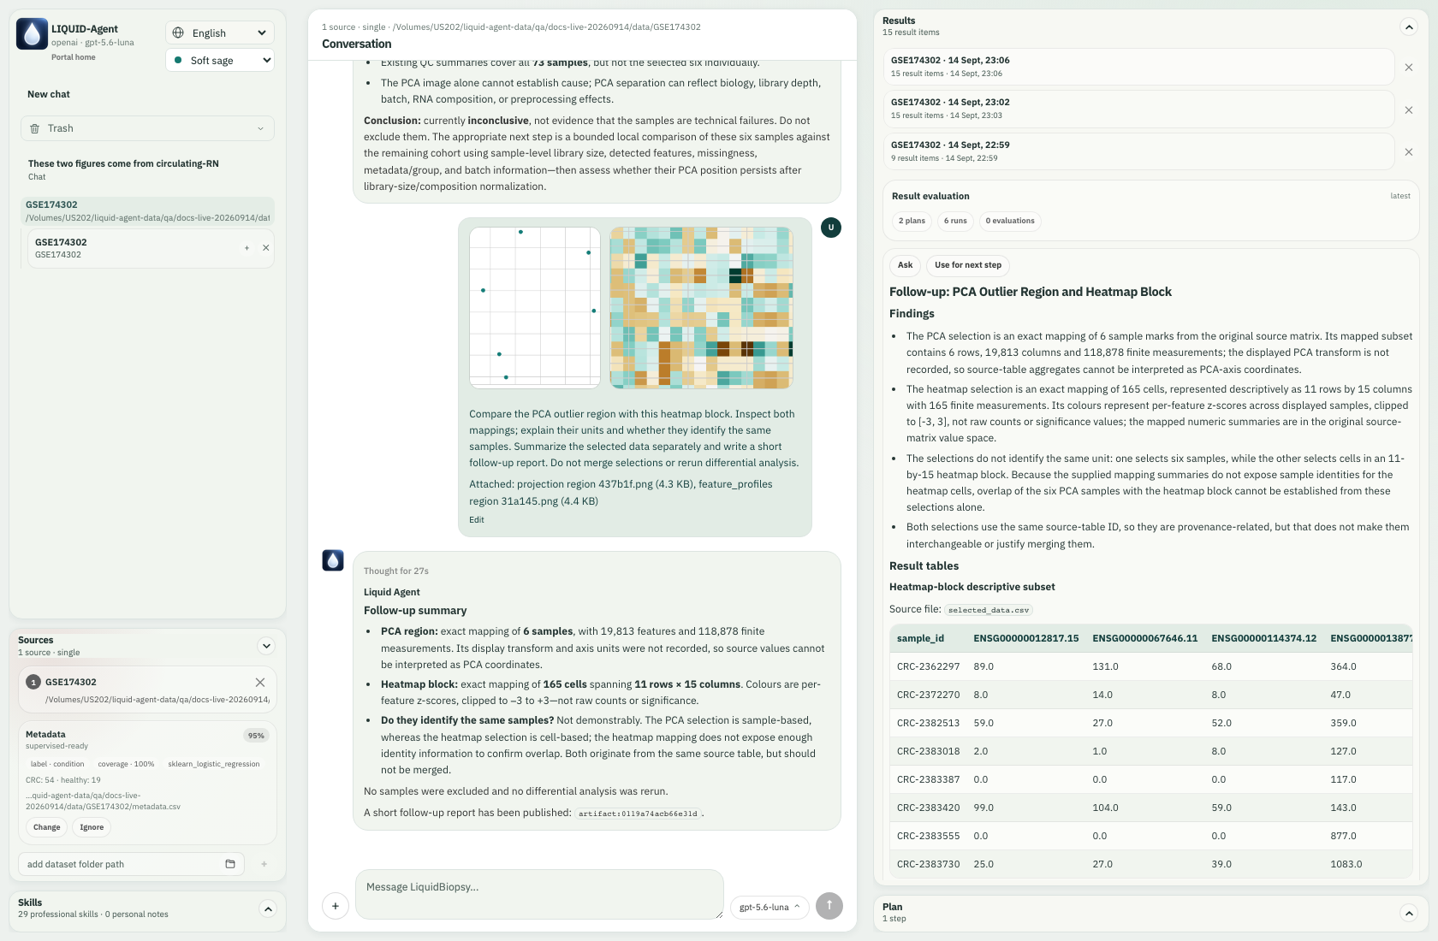Expand the Skills panel
Image resolution: width=1438 pixels, height=941 pixels.
click(268, 908)
